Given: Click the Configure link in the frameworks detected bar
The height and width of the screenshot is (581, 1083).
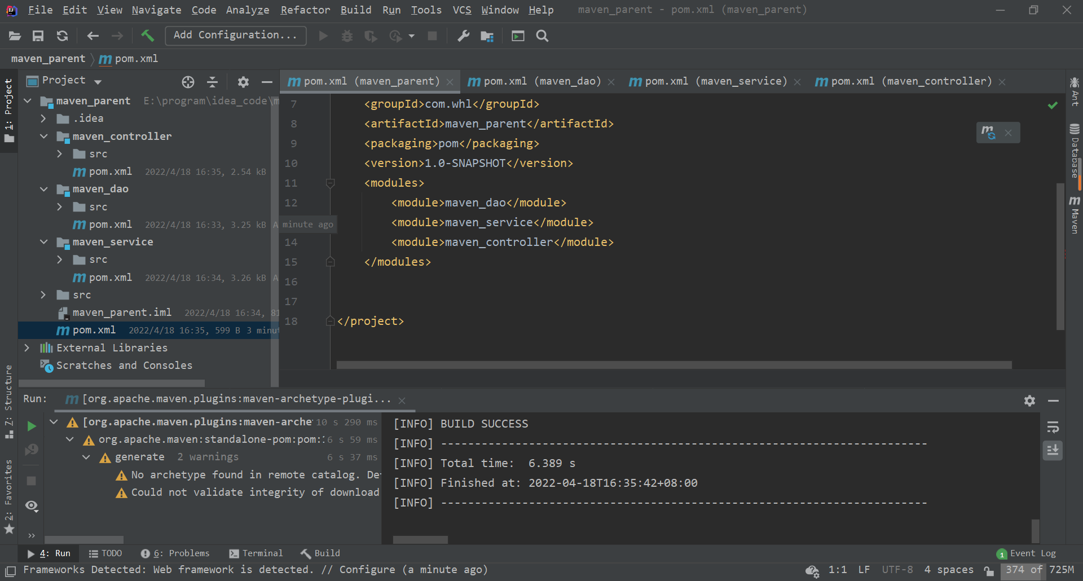Looking at the screenshot, I should (367, 570).
